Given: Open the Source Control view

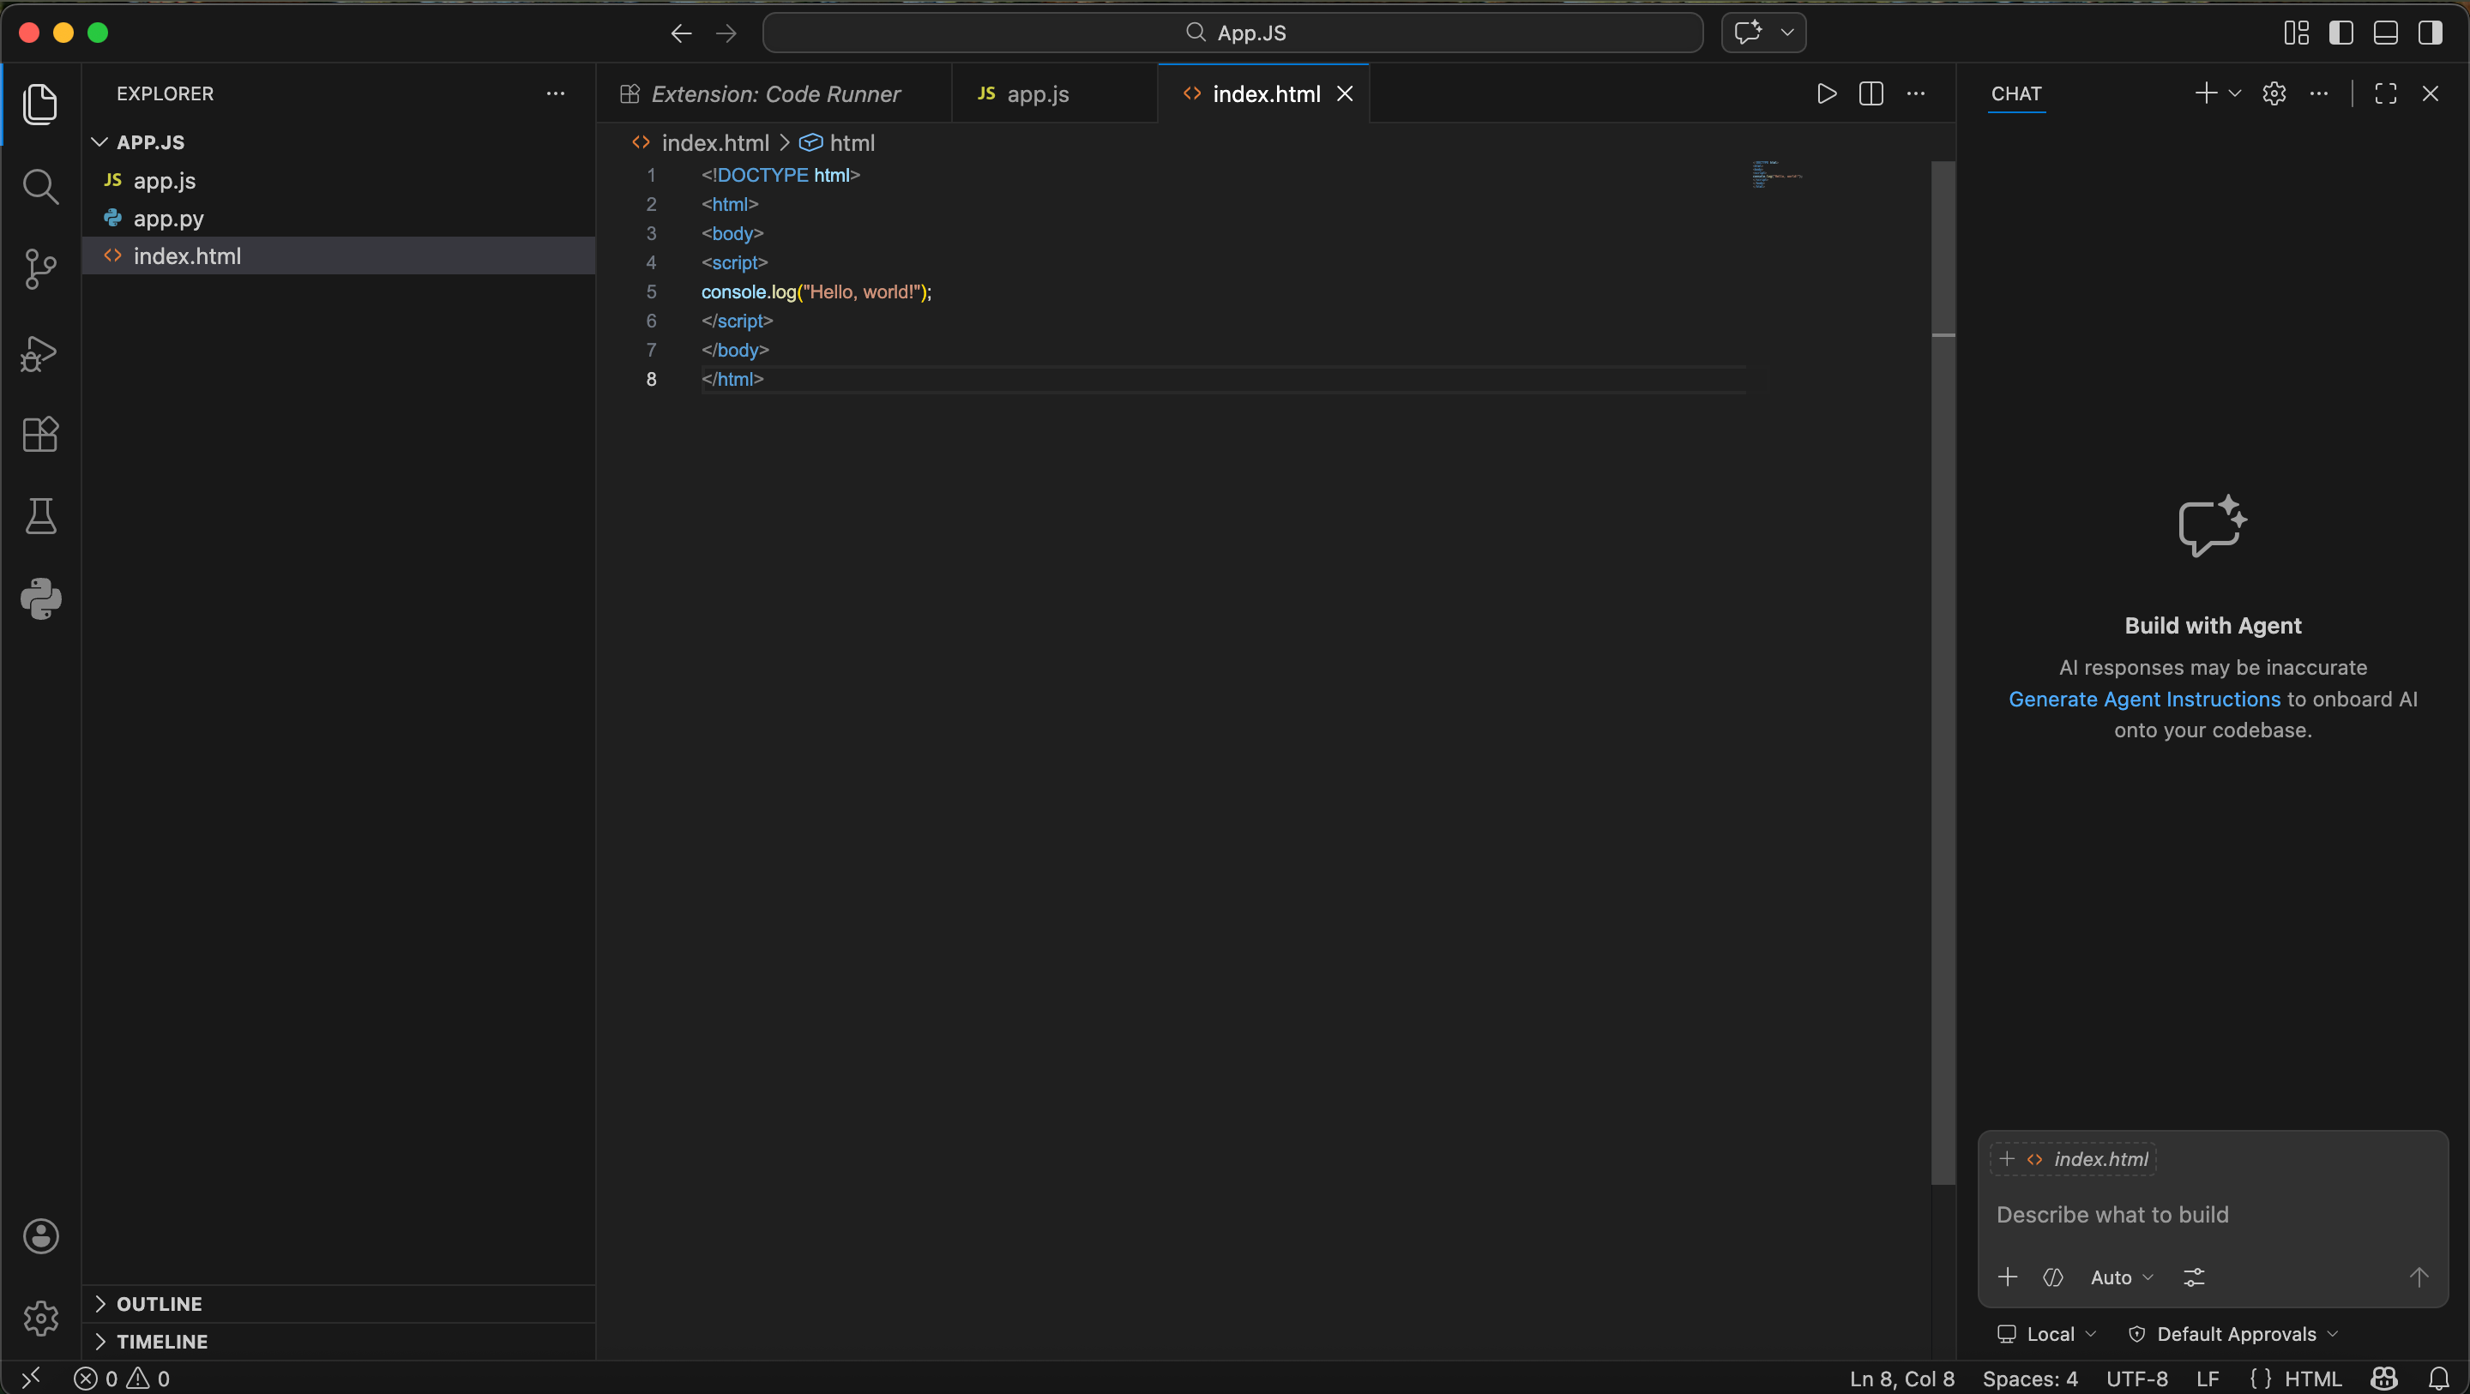Looking at the screenshot, I should click(40, 269).
